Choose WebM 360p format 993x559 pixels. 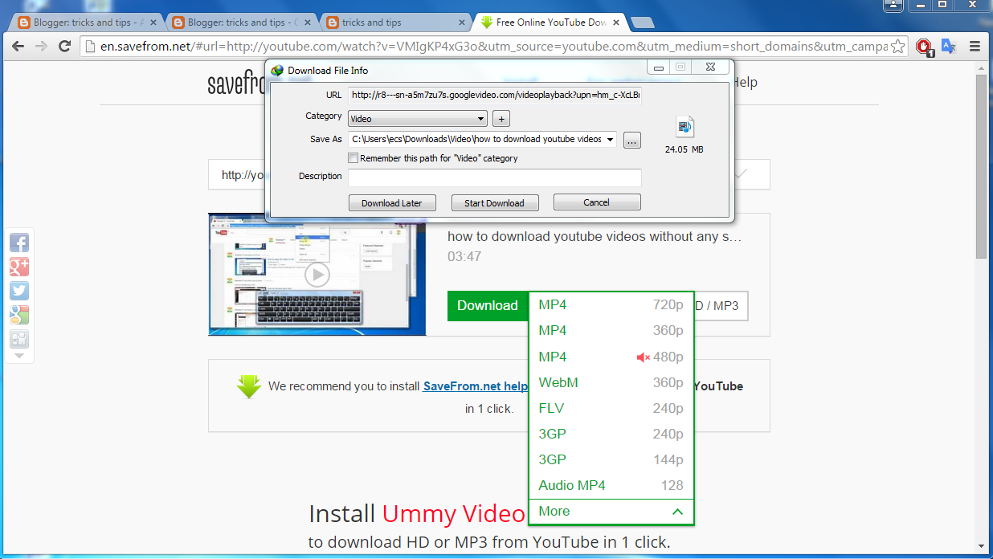[611, 382]
